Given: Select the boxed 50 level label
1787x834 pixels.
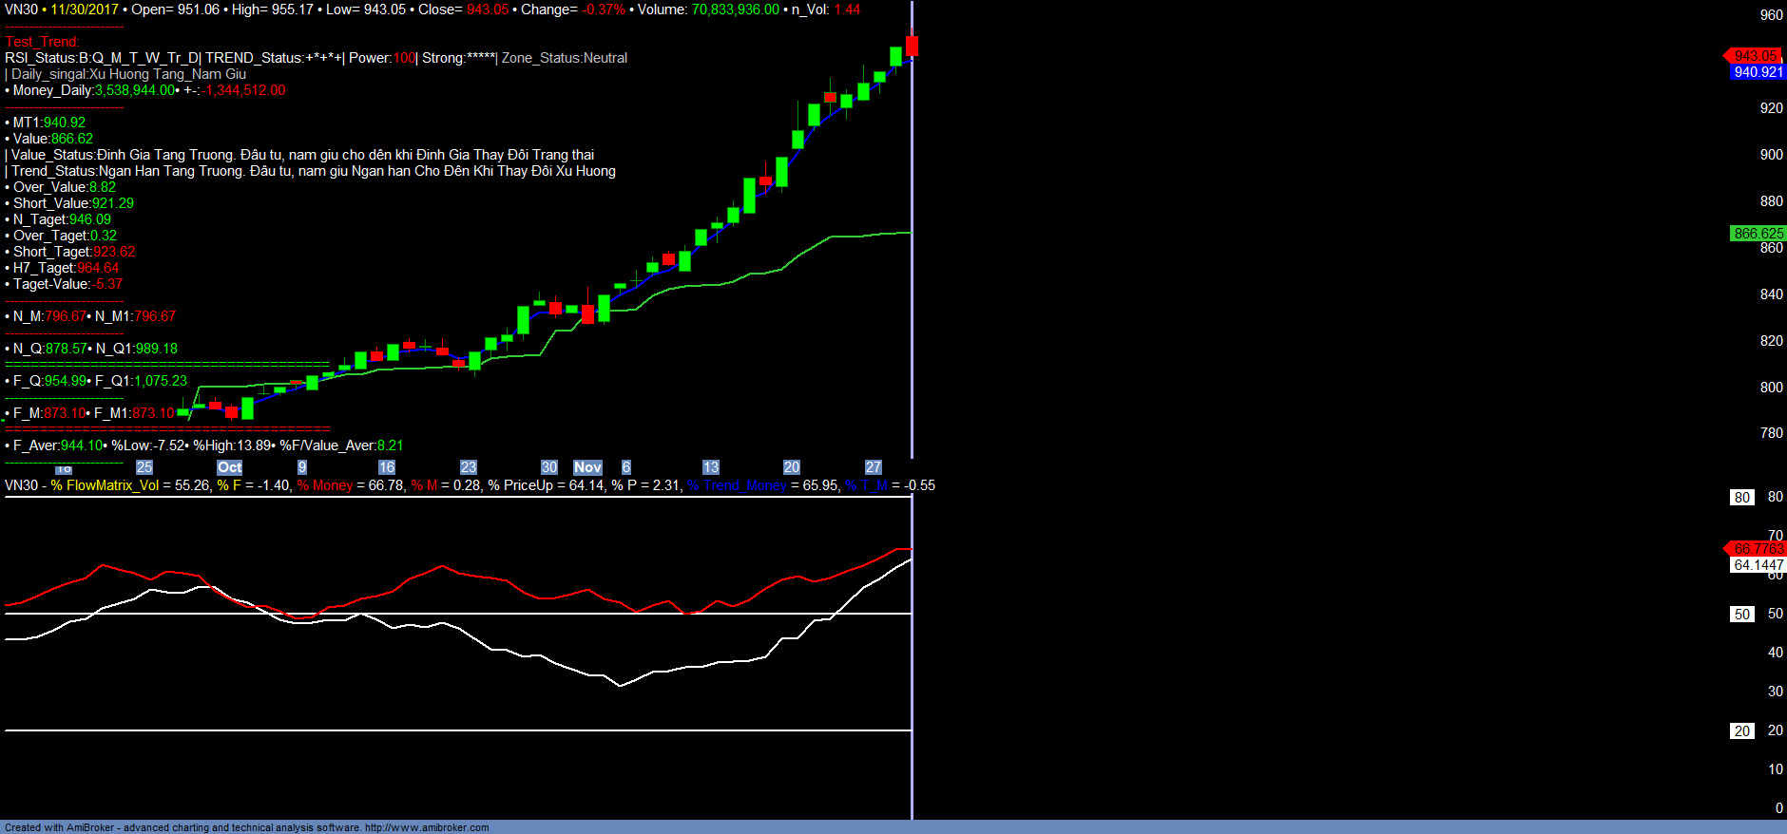Looking at the screenshot, I should point(1741,615).
